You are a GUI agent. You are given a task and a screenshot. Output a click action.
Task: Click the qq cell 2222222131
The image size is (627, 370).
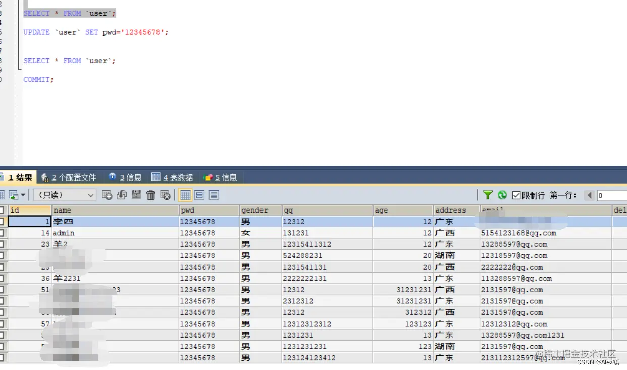click(x=327, y=278)
